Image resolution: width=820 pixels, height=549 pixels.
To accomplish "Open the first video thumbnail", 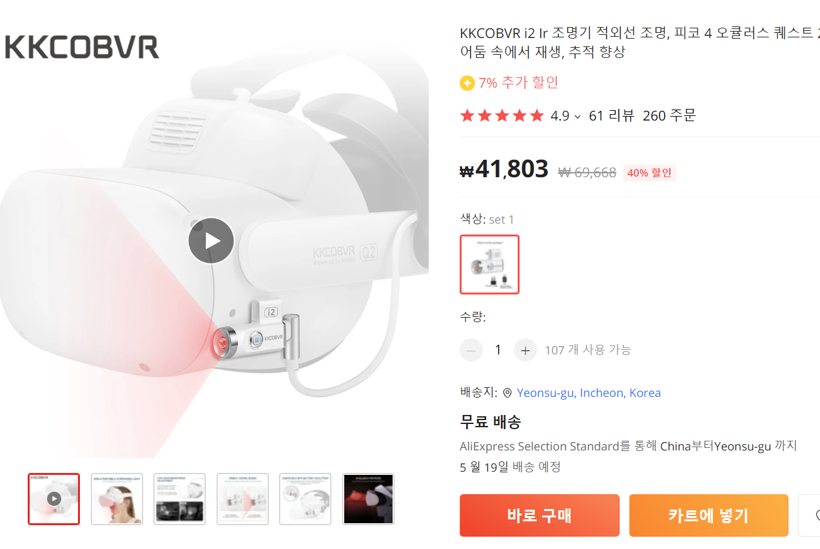I will (54, 499).
